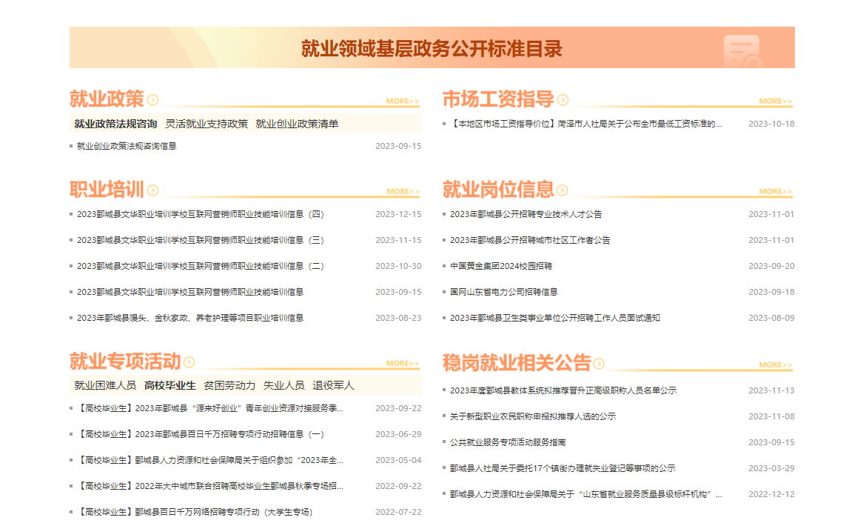Open 2022年大中城市联合招聘 秋季专场 article

[x=210, y=486]
